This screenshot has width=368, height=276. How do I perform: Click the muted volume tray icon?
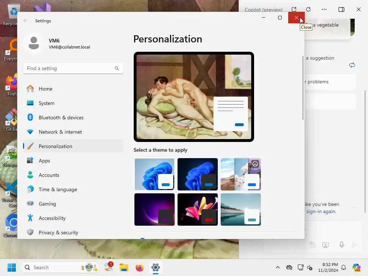point(310,267)
